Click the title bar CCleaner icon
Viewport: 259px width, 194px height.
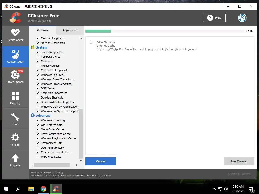pyautogui.click(x=6, y=6)
